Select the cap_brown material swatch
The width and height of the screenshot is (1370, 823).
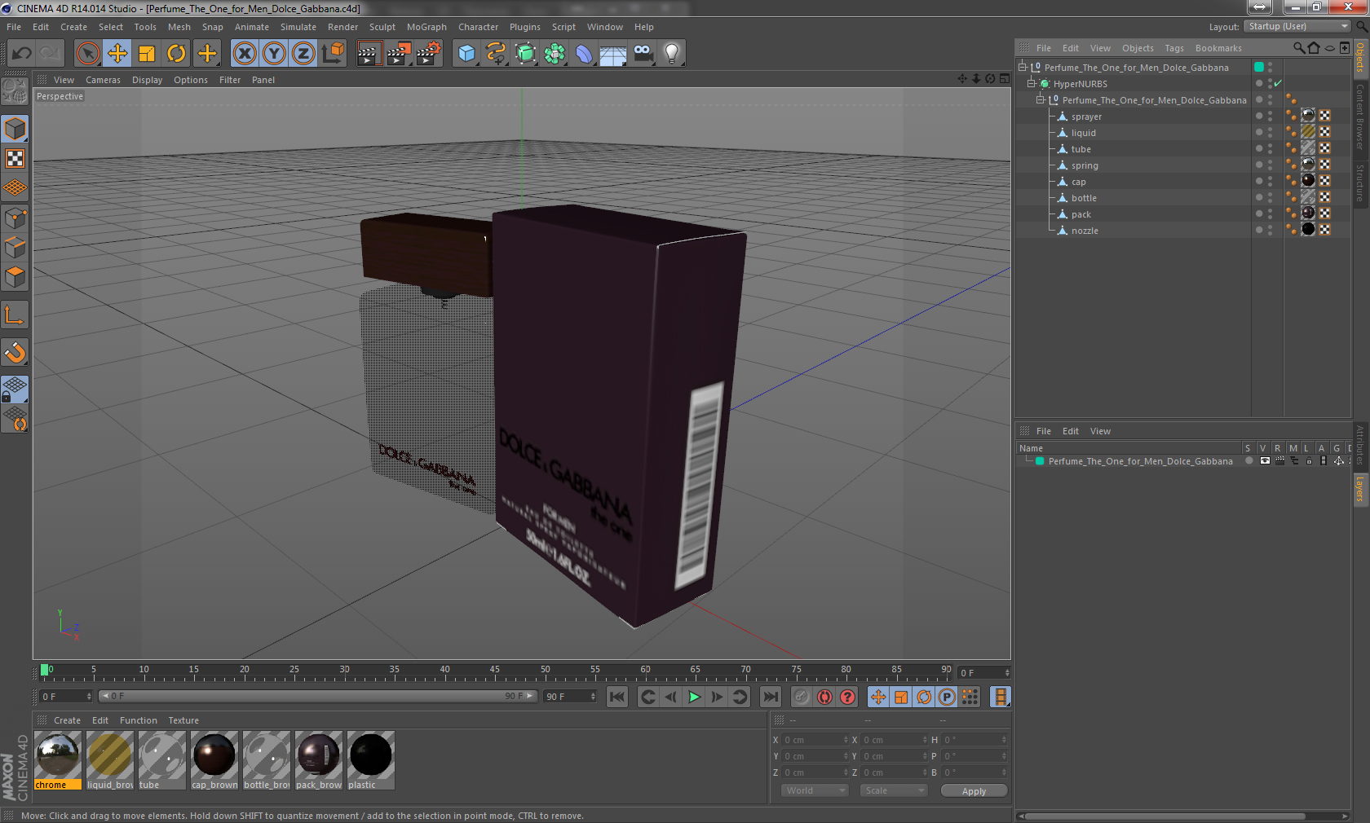[214, 760]
